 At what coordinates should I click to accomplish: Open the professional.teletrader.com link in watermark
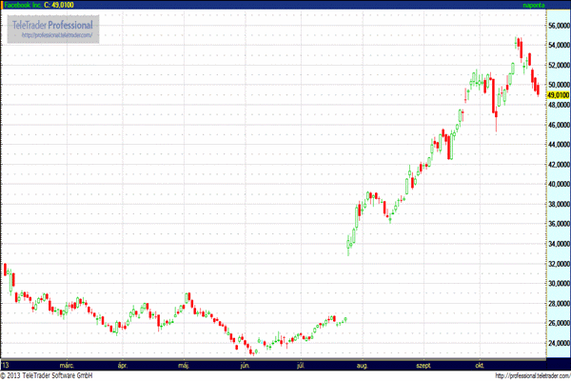[57, 35]
